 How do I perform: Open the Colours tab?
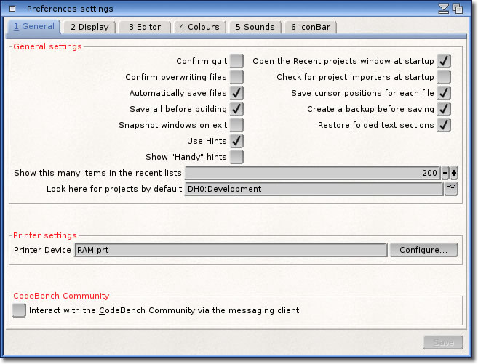point(199,27)
